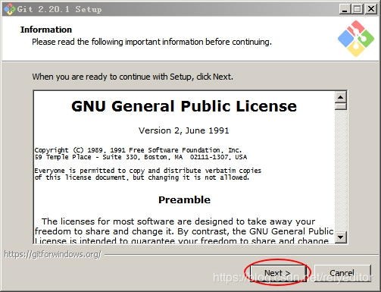The width and height of the screenshot is (381, 292).
Task: Close the Git Setup window
Action: (371, 9)
